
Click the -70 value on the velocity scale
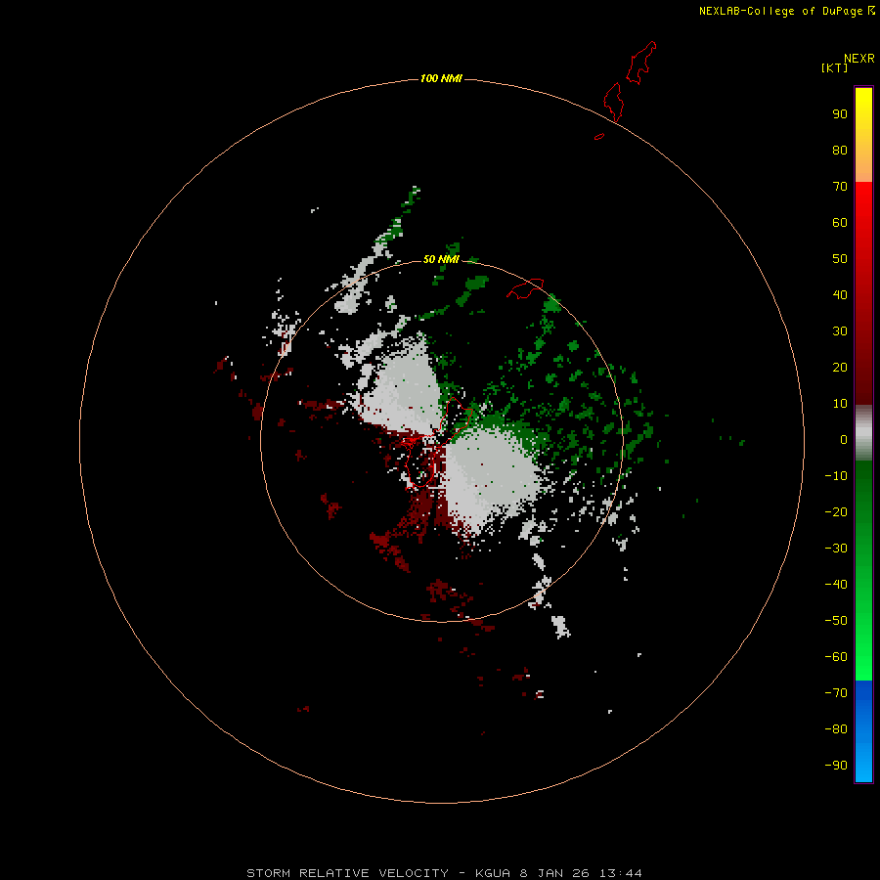tap(836, 693)
